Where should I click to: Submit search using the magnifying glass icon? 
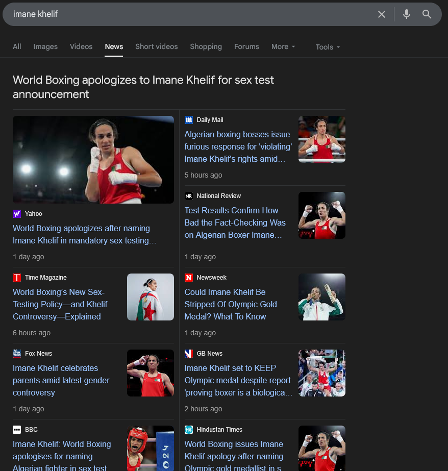(x=427, y=14)
